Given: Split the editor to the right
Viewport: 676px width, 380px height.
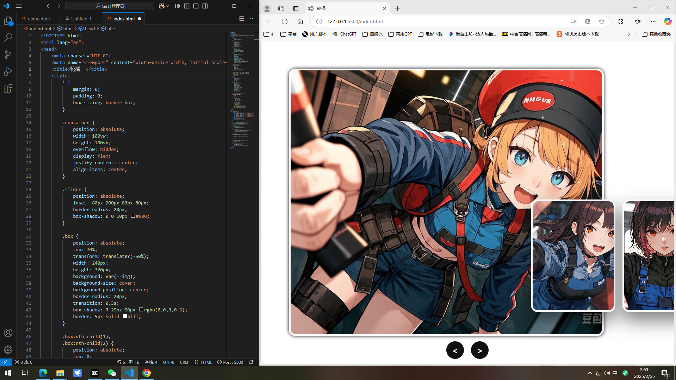Looking at the screenshot, I should [242, 19].
